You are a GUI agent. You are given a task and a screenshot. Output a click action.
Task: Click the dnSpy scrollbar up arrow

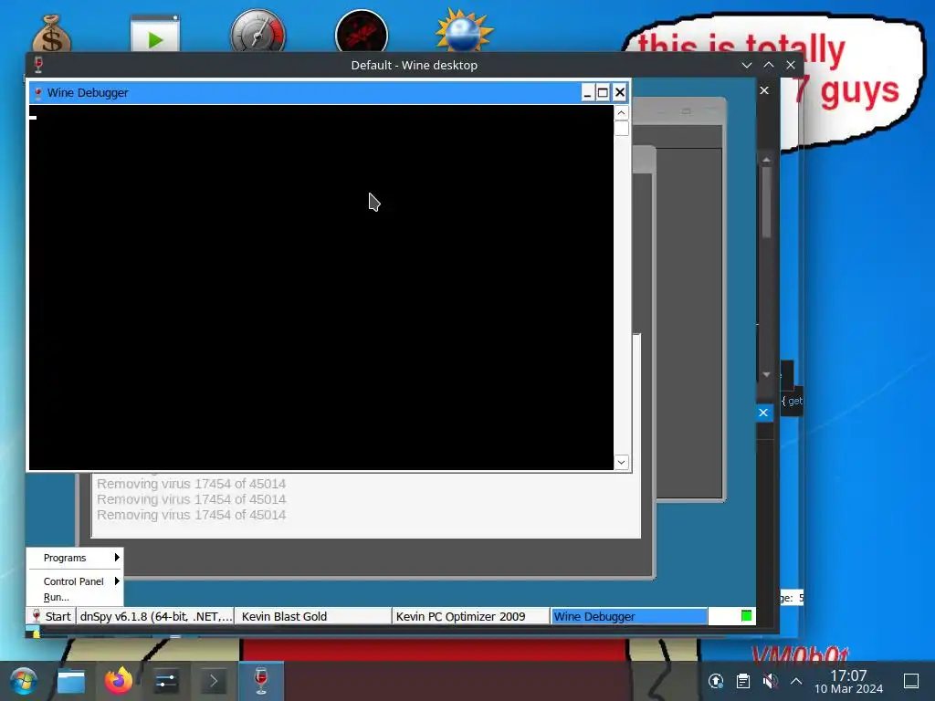pos(766,159)
